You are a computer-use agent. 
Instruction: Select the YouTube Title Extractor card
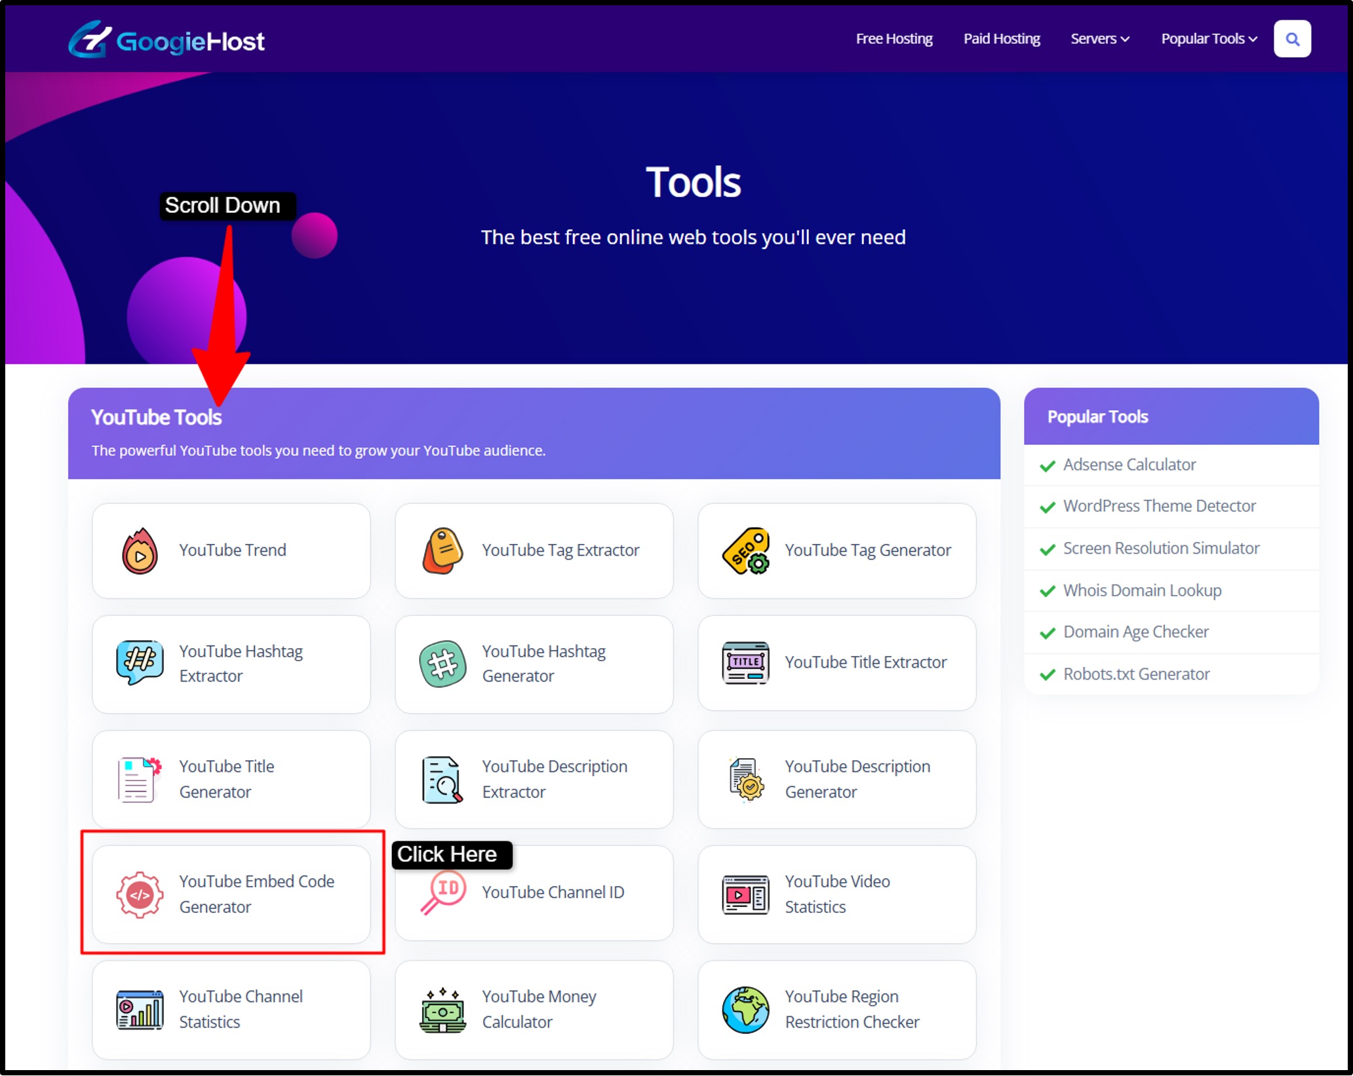click(x=836, y=663)
